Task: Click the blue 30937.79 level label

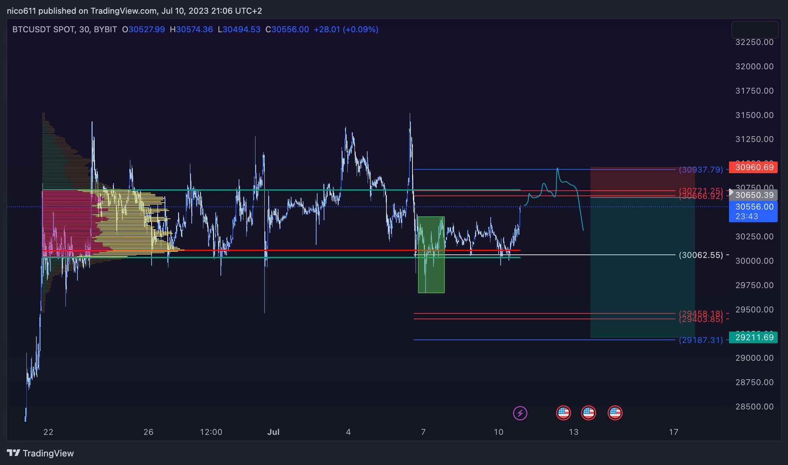Action: [x=701, y=170]
